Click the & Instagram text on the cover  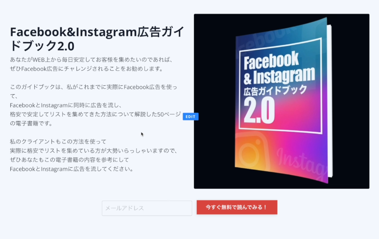279,76
